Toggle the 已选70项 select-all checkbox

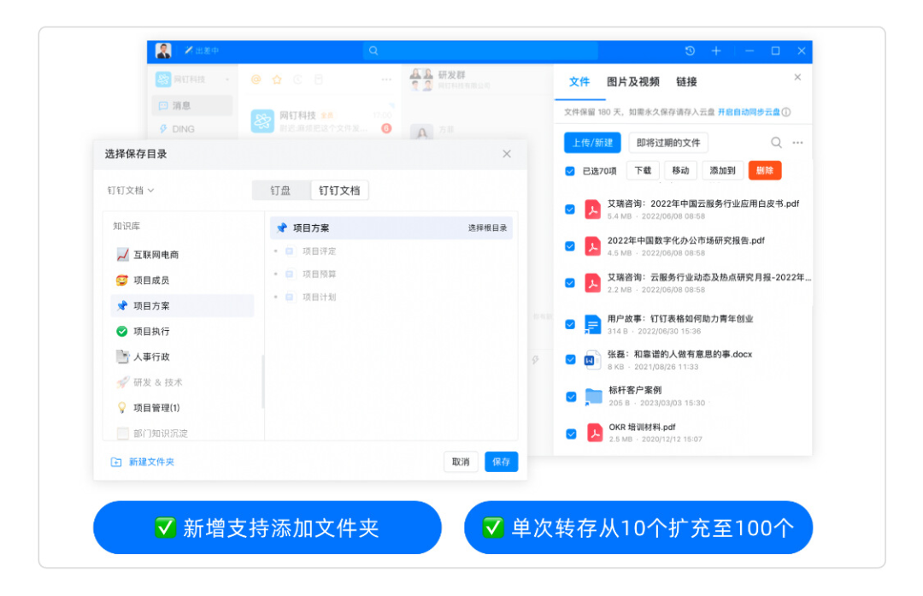coord(570,171)
